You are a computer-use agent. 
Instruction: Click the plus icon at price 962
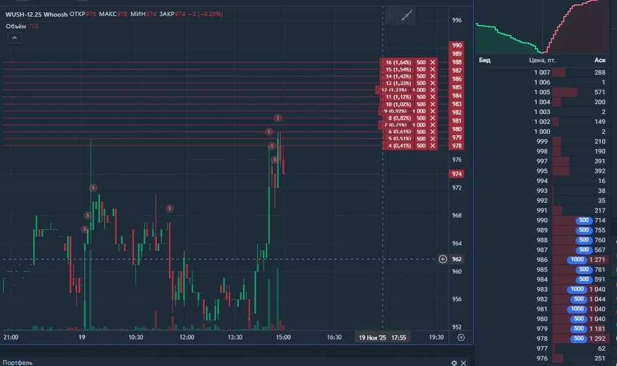click(x=442, y=259)
